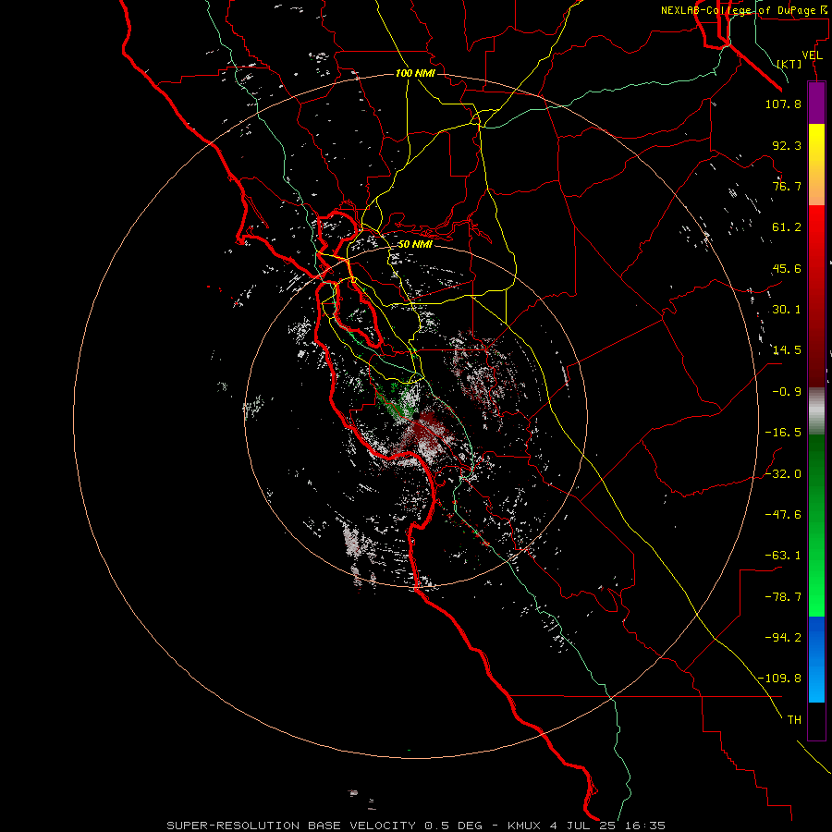Screen dimensions: 832x832
Task: Select the 61.2 legend value
Action: point(787,227)
